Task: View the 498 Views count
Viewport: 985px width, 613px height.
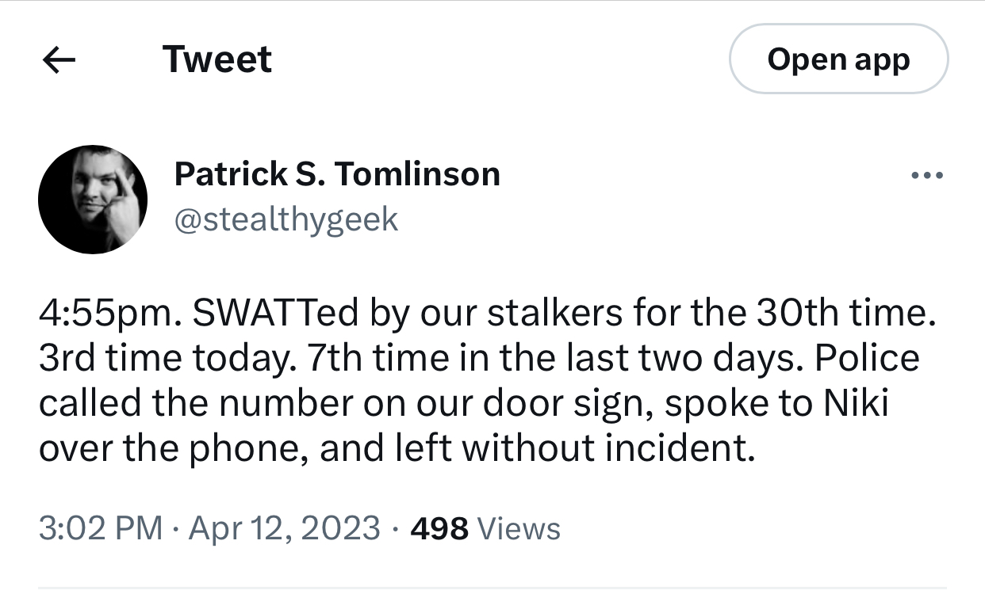Action: [x=485, y=528]
